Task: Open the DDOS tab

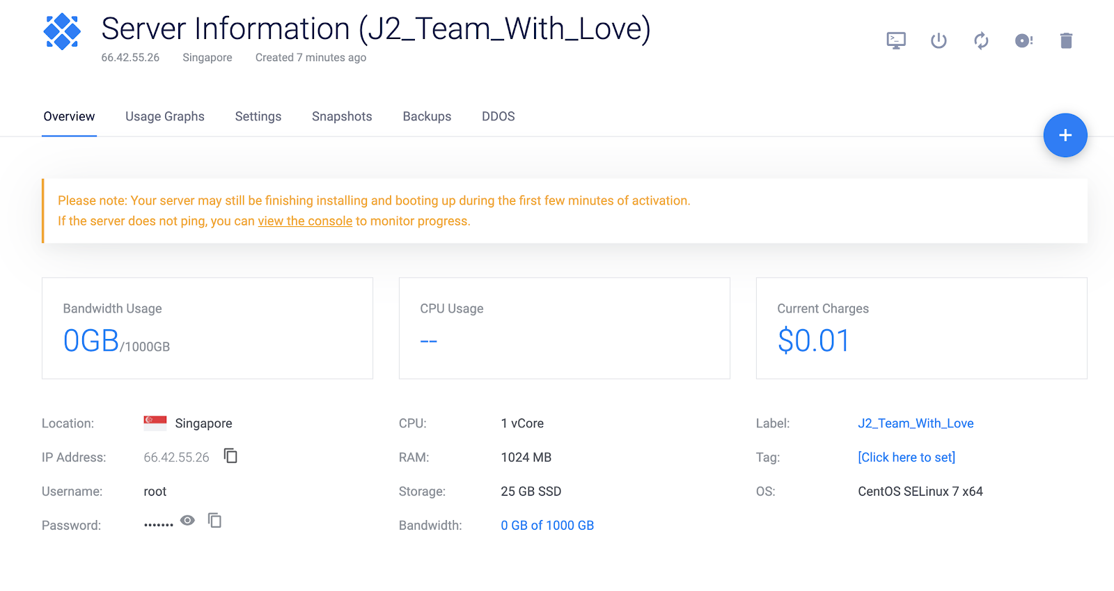Action: (499, 116)
